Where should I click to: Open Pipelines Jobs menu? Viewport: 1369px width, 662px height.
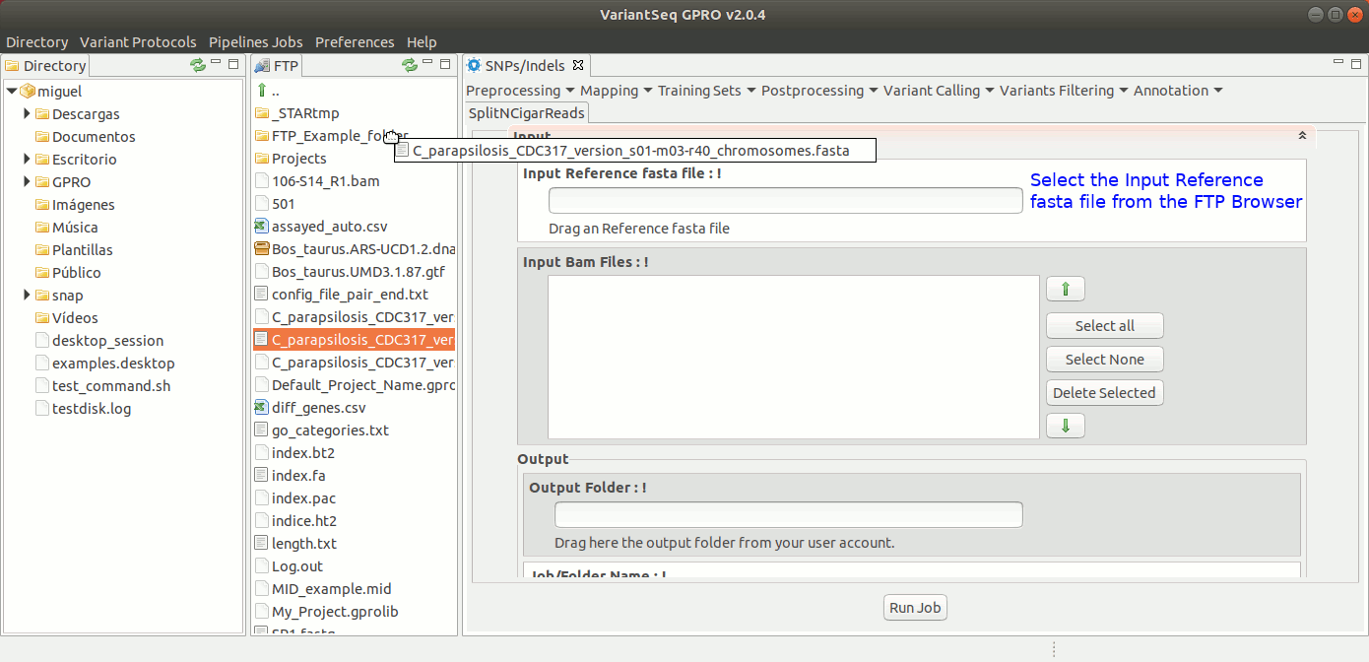point(255,42)
